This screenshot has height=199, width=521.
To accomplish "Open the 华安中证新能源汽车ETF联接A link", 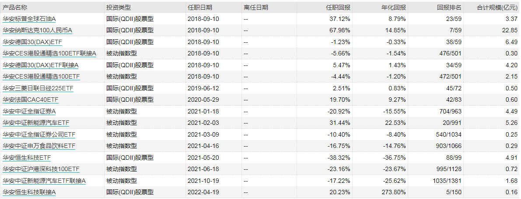I will [44, 180].
